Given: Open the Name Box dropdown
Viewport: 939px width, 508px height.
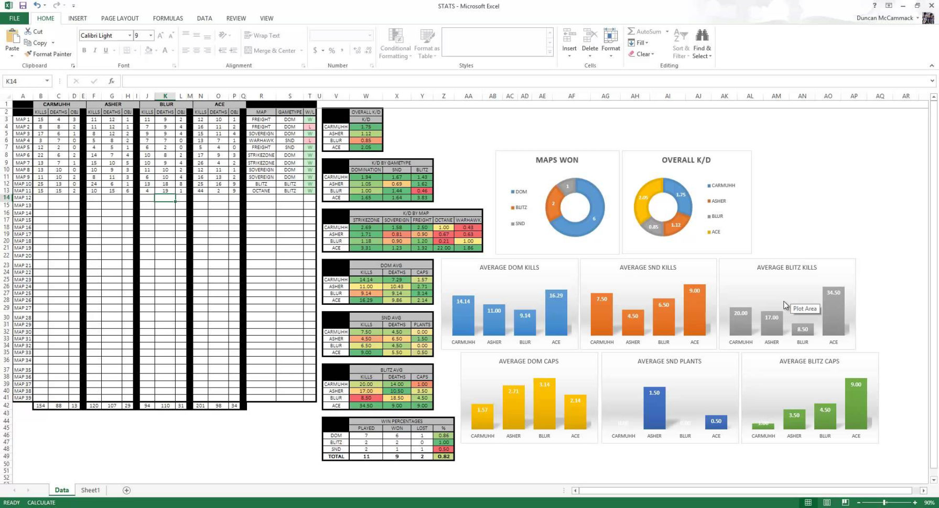Looking at the screenshot, I should coord(46,81).
